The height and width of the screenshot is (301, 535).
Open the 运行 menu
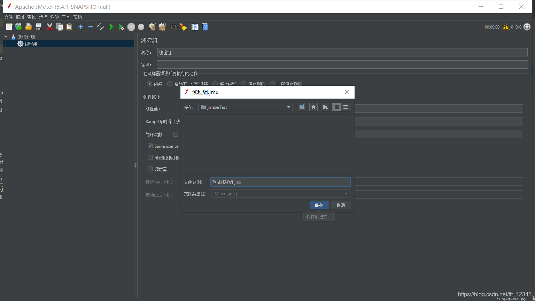(x=43, y=17)
